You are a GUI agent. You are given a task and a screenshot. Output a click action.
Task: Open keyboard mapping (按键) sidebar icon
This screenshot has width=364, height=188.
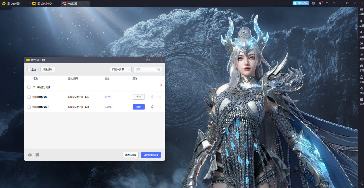(x=361, y=10)
